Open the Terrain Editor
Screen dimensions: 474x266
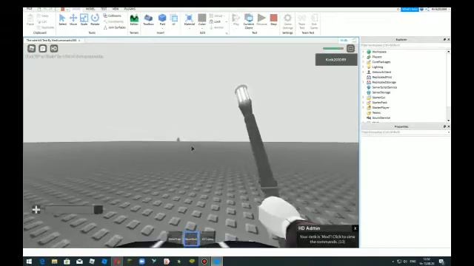point(134,20)
